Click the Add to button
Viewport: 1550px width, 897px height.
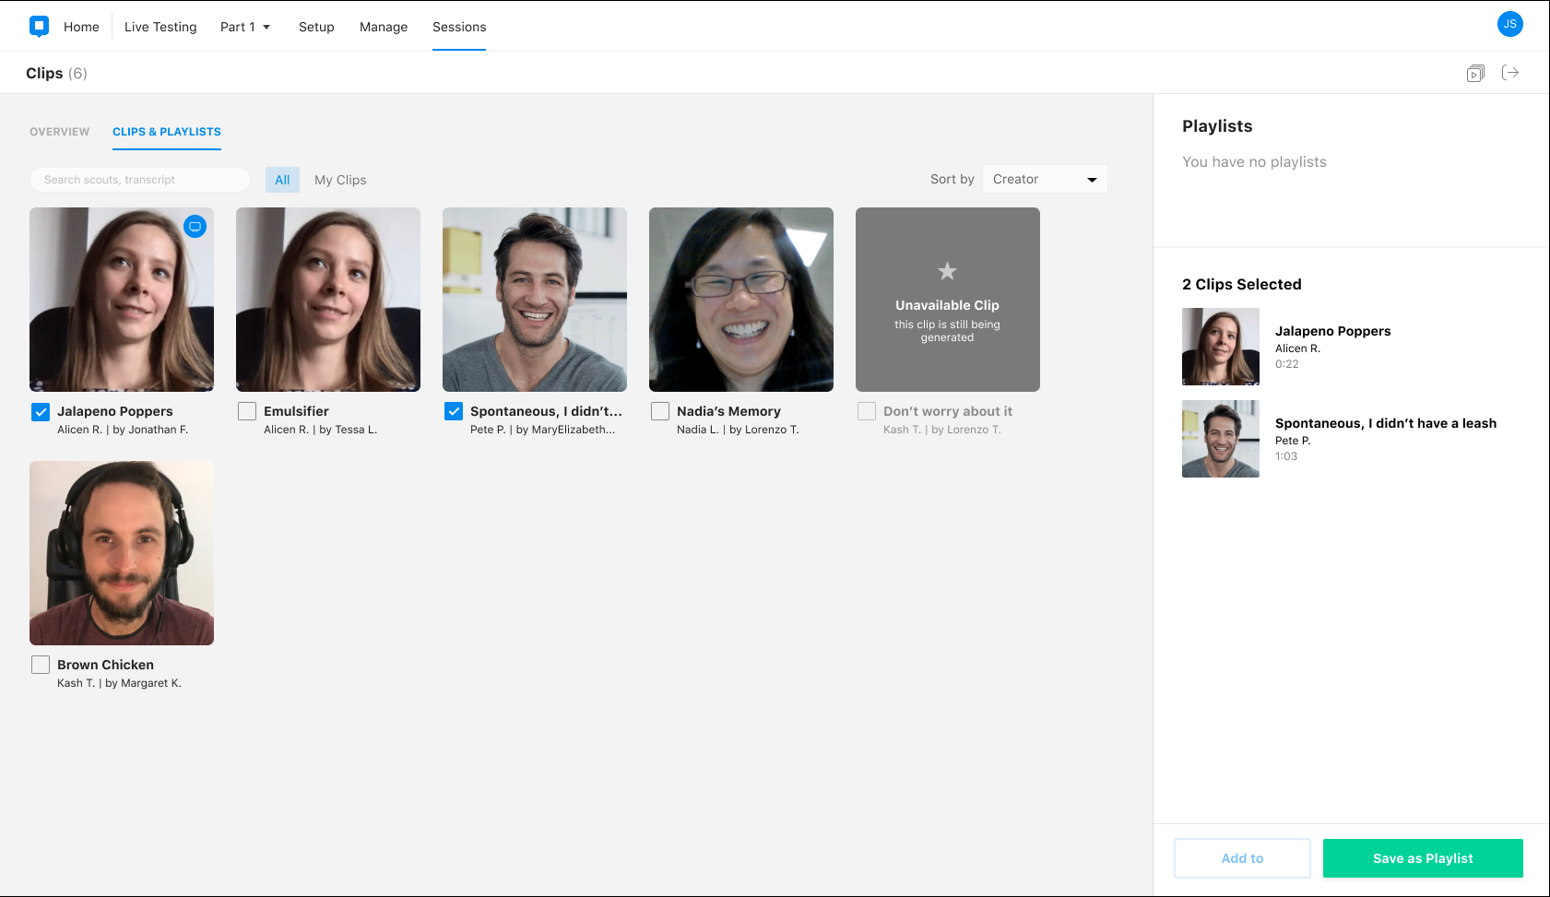coord(1242,858)
